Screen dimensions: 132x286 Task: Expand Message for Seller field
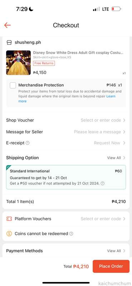[x=66, y=132]
